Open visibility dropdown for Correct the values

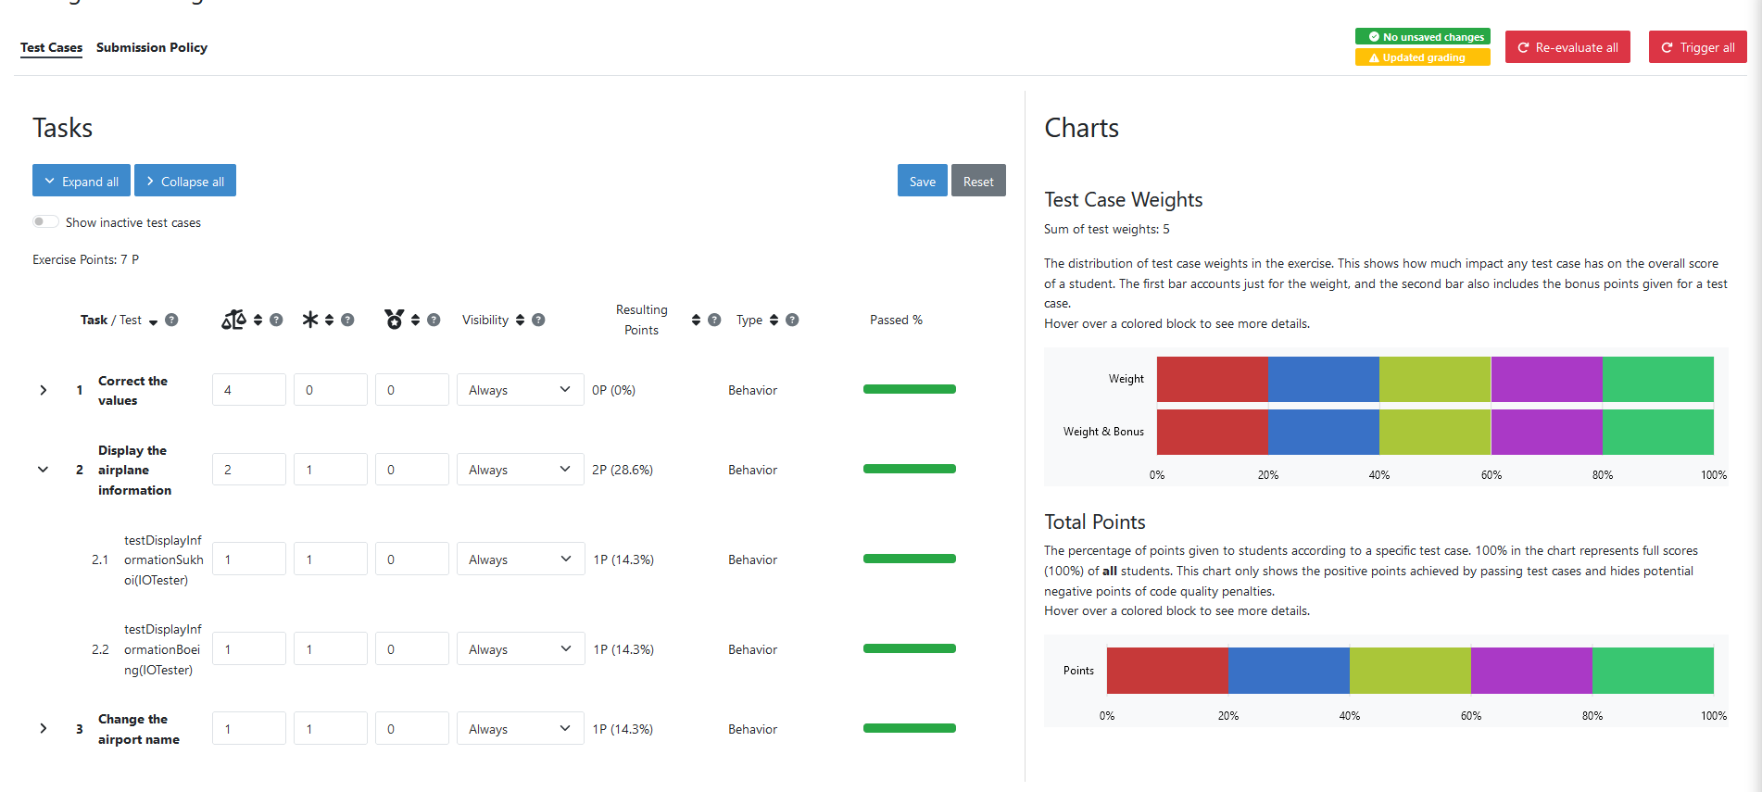520,390
